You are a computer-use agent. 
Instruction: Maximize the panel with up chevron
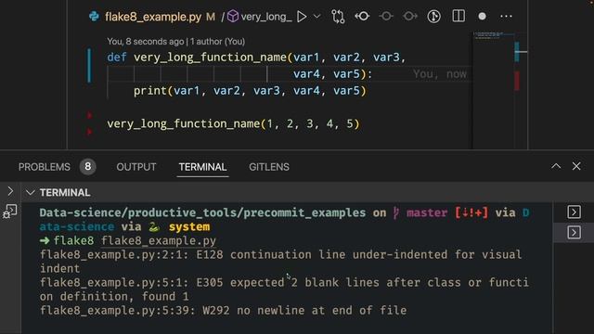pyautogui.click(x=556, y=166)
